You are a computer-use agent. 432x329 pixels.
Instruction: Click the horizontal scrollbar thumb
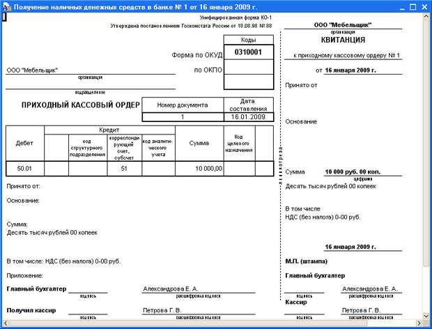[x=190, y=323]
